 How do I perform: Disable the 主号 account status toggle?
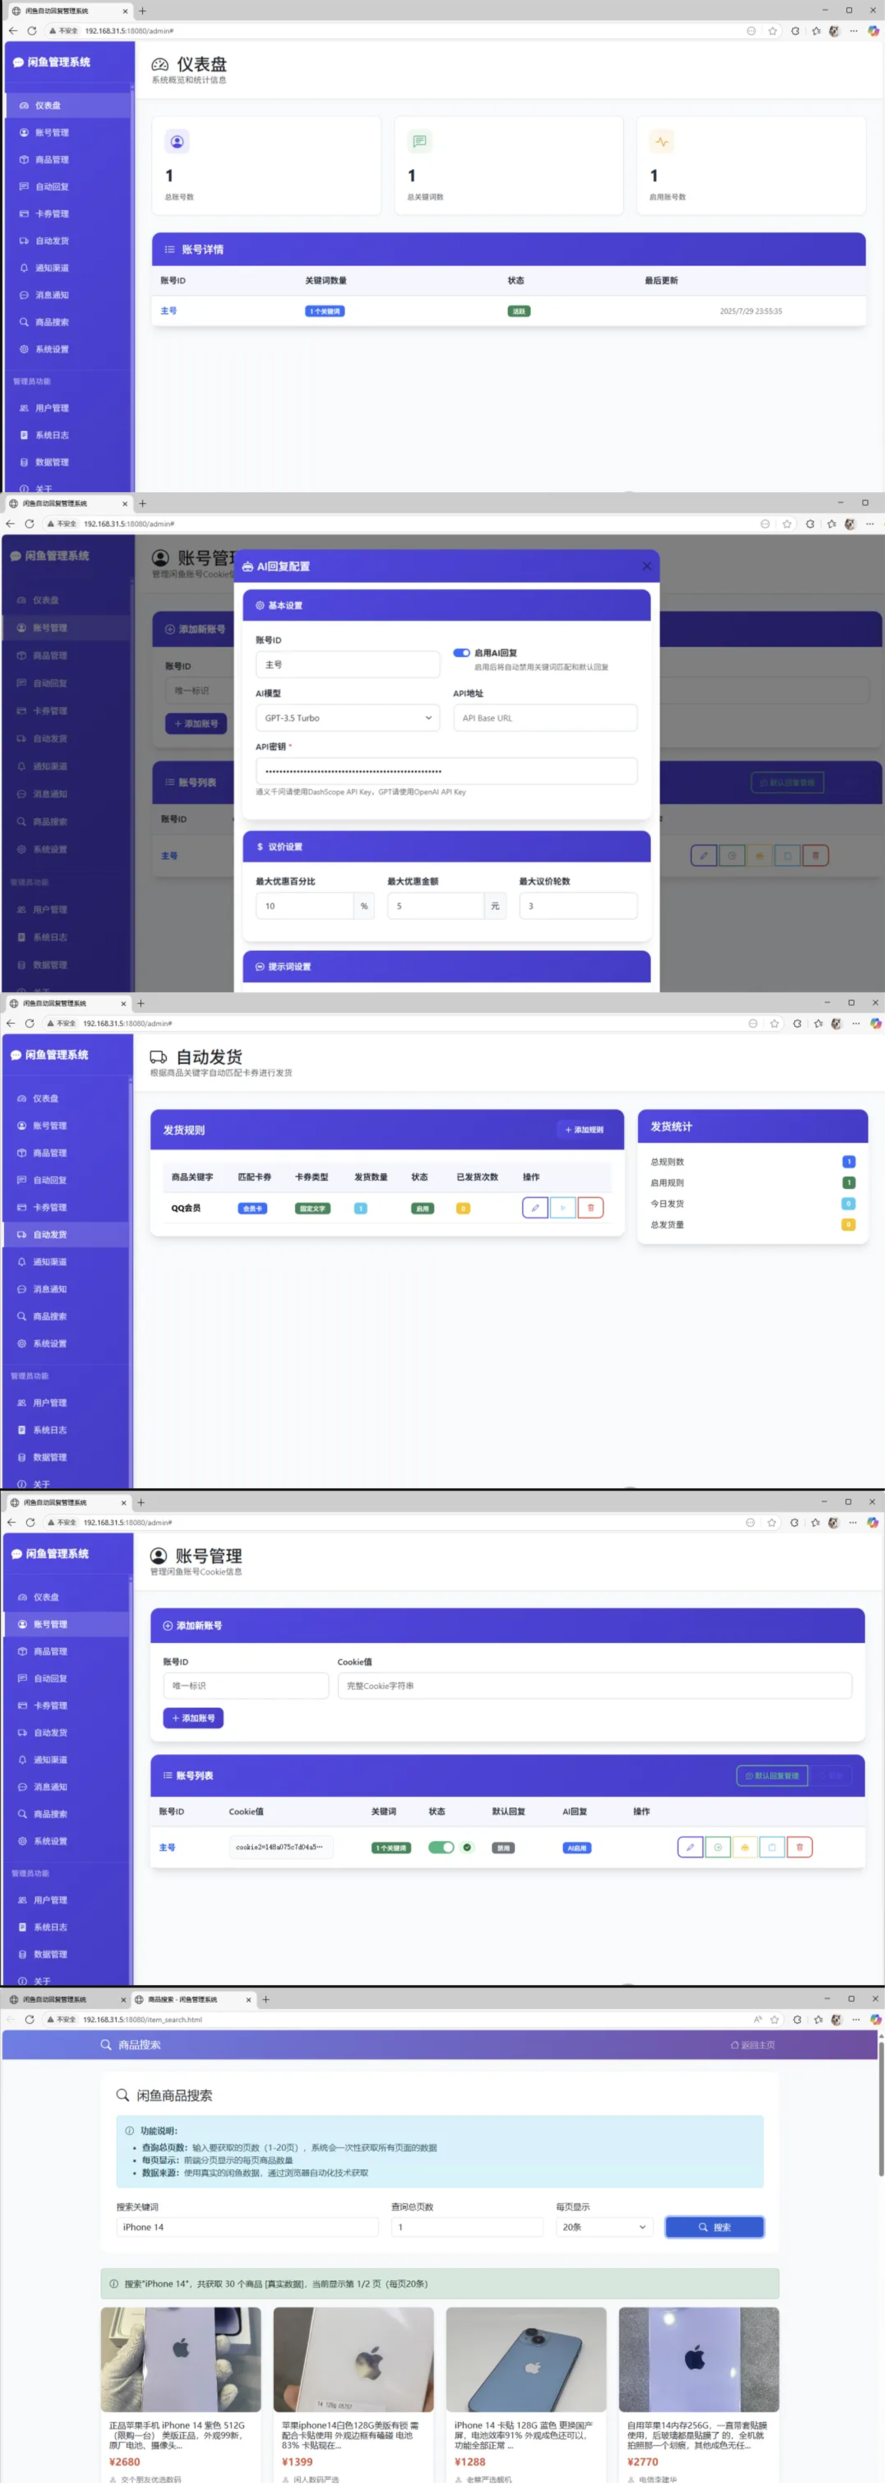tap(442, 1846)
